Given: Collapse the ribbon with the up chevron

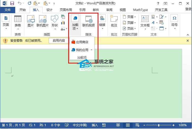Looking at the screenshot, I should pyautogui.click(x=188, y=35).
